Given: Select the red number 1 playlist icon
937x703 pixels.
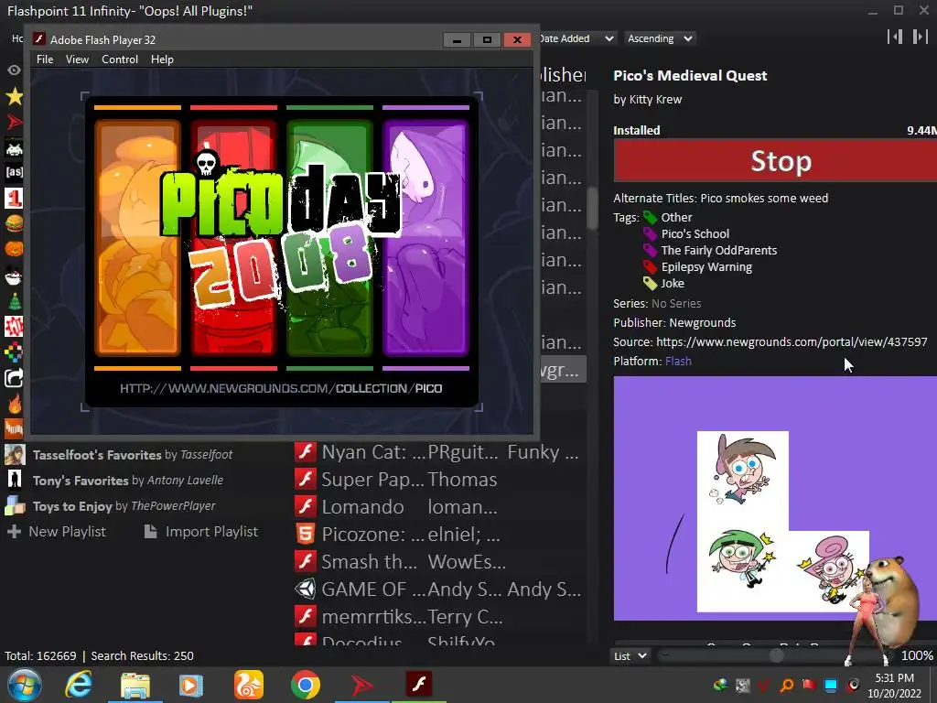Looking at the screenshot, I should click(x=14, y=198).
